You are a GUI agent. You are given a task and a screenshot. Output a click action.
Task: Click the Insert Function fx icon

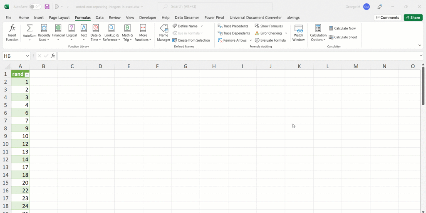(x=12, y=28)
